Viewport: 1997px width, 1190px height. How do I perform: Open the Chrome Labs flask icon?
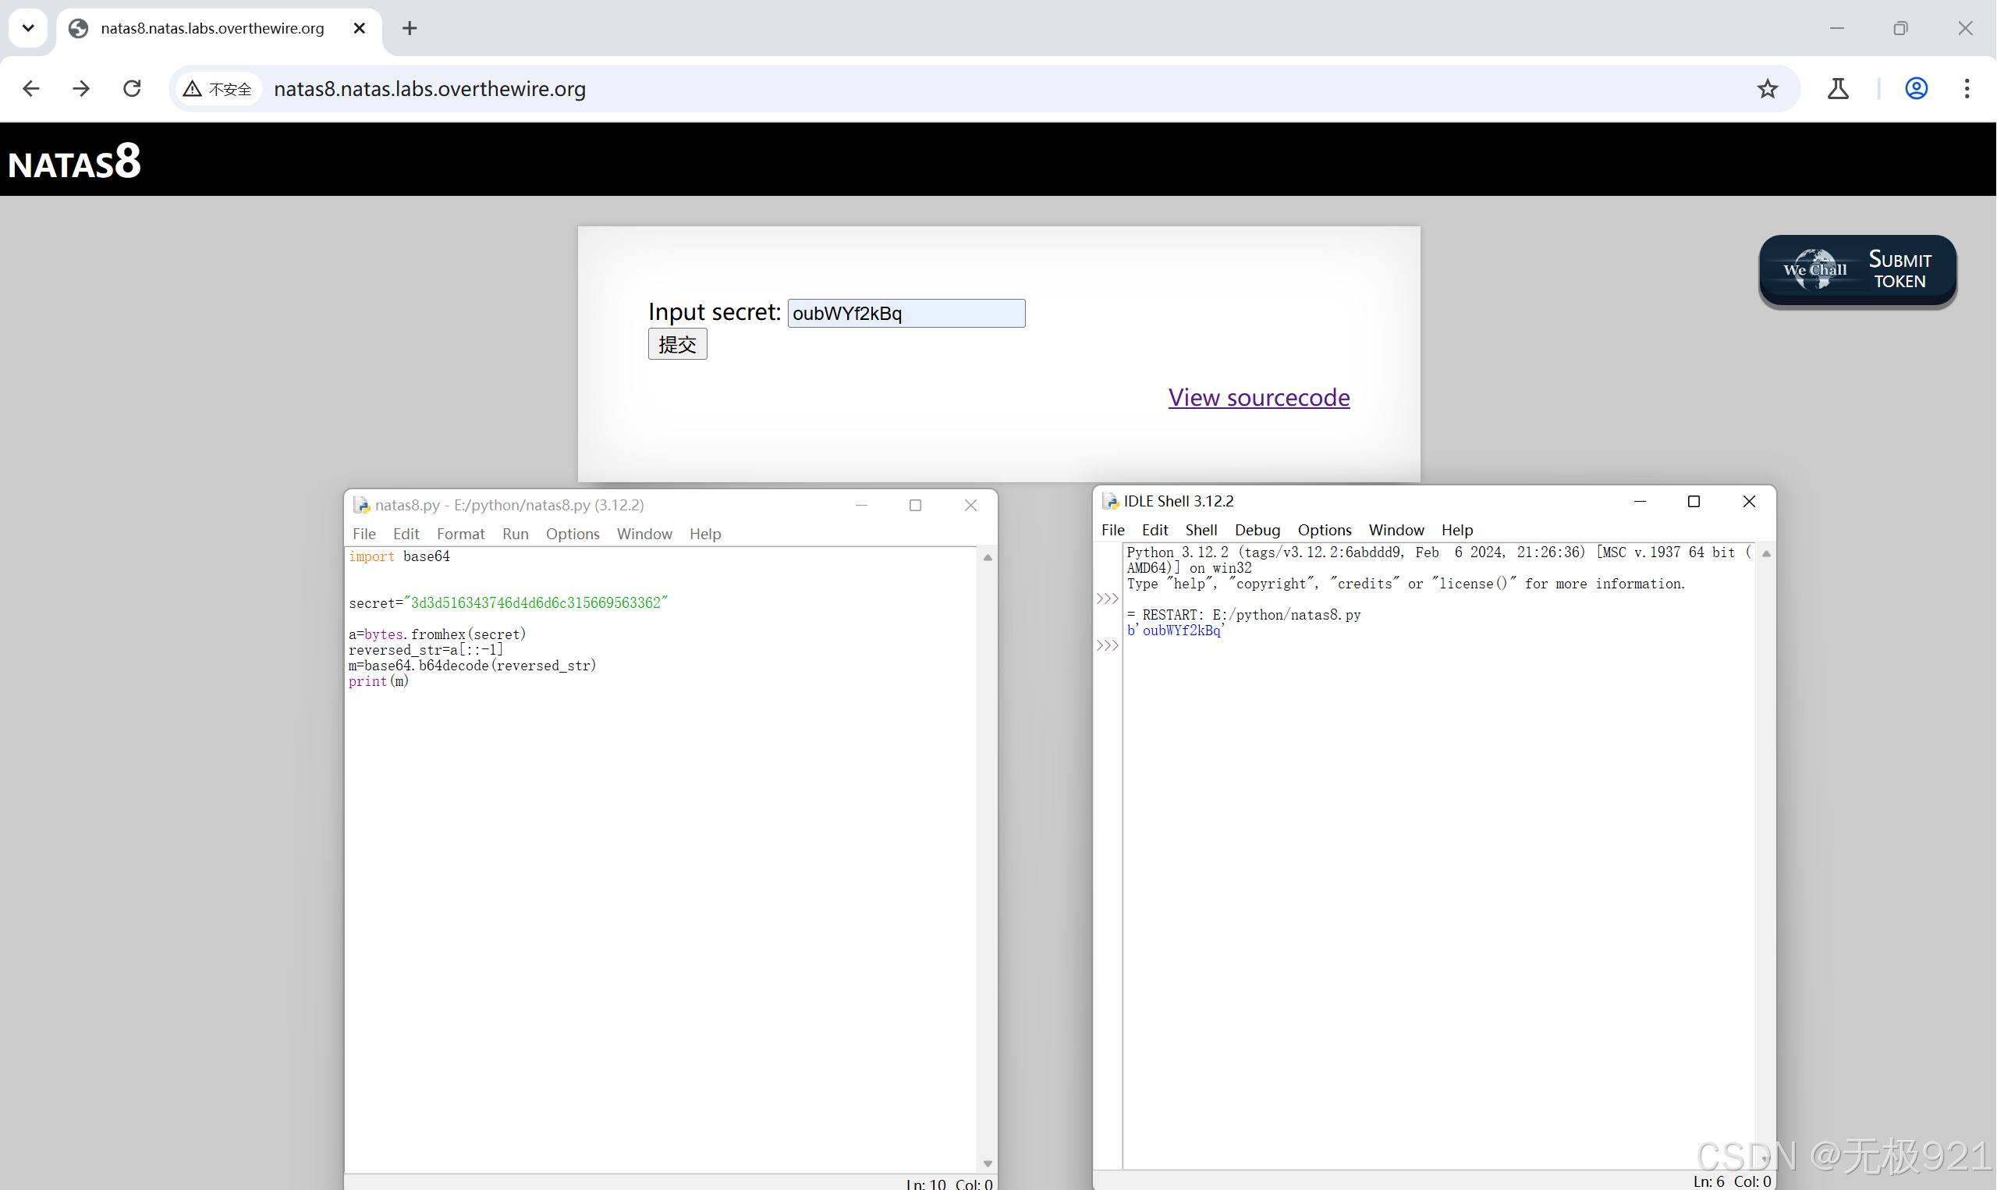point(1838,88)
